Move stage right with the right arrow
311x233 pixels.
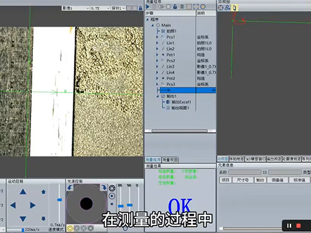click(33, 205)
